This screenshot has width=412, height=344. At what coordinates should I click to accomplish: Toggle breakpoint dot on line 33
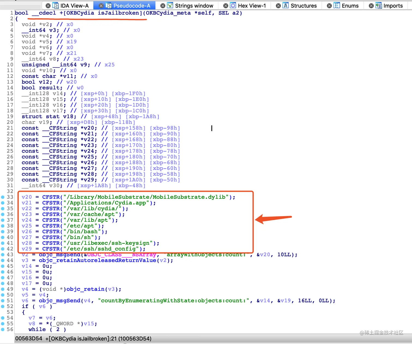pyautogui.click(x=3, y=197)
